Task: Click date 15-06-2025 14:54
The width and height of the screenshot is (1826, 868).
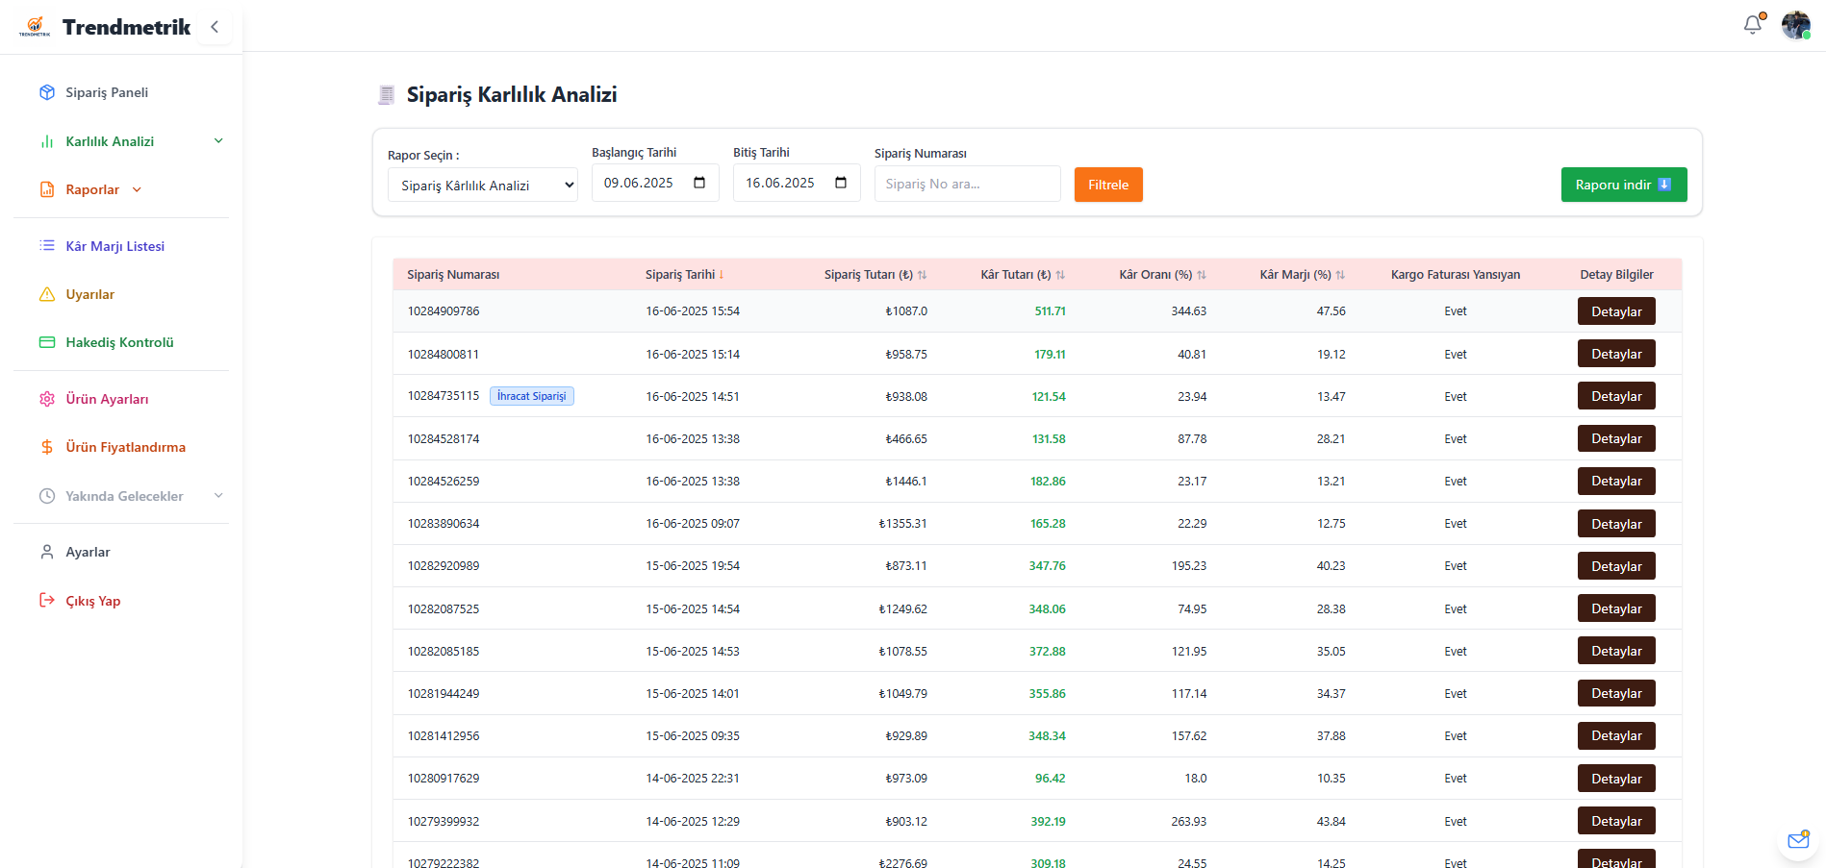Action: [693, 609]
